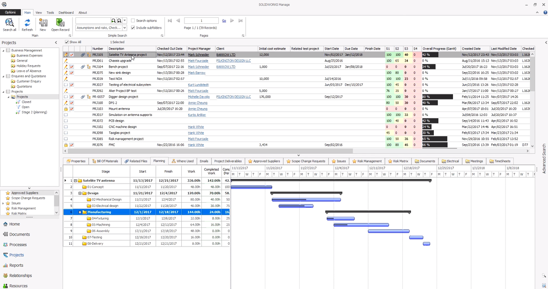Click the simple search text field

[x=93, y=21]
